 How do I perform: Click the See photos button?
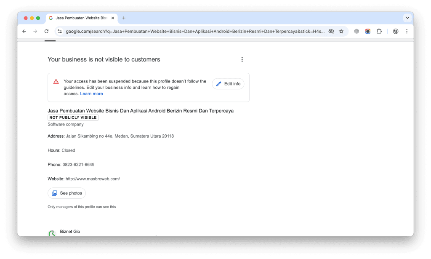[67, 193]
